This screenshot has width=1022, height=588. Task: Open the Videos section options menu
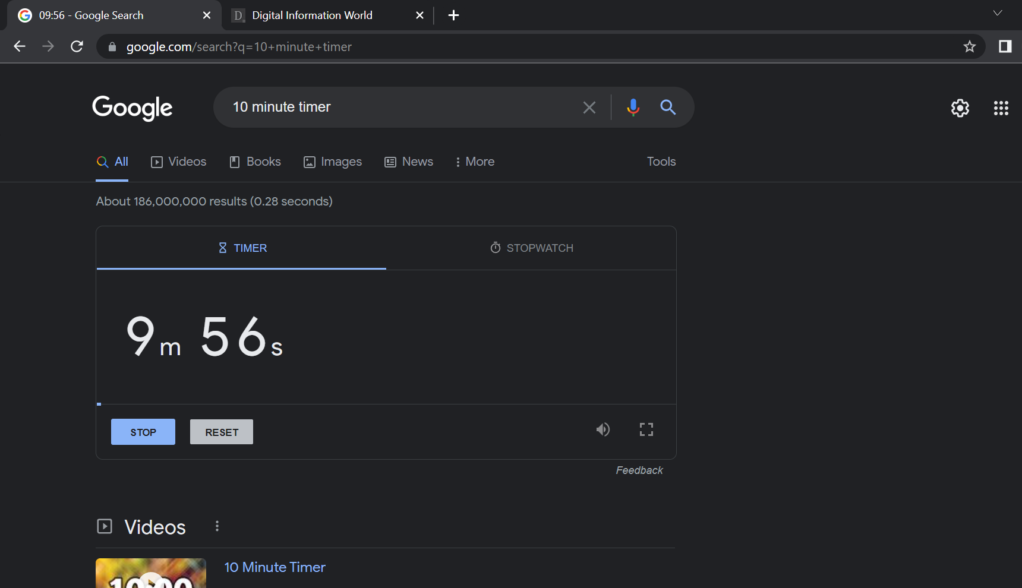pyautogui.click(x=217, y=526)
